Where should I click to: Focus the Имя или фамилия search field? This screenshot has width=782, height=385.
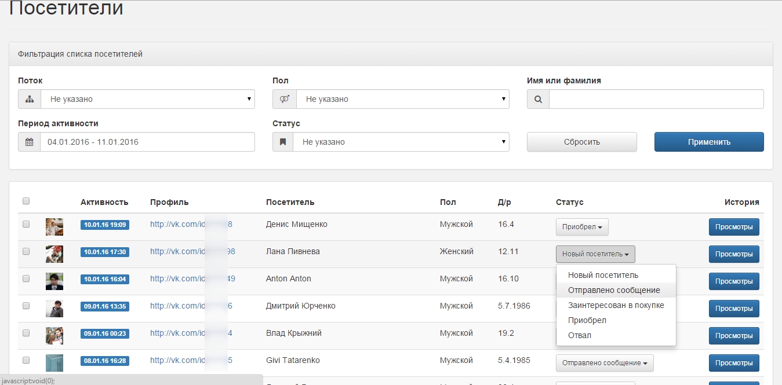(656, 99)
